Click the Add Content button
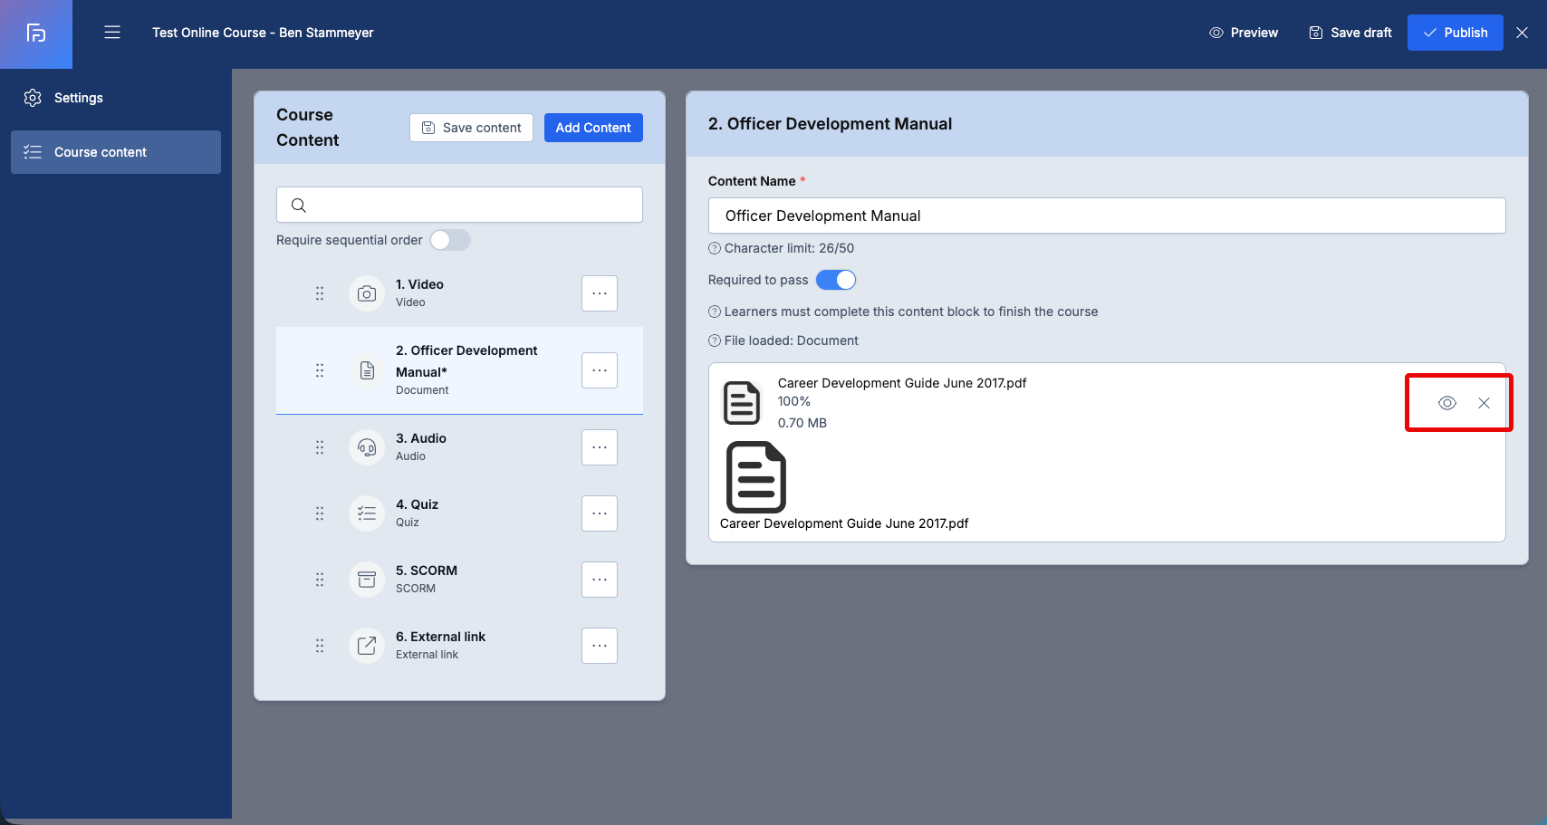The image size is (1547, 825). 593,128
